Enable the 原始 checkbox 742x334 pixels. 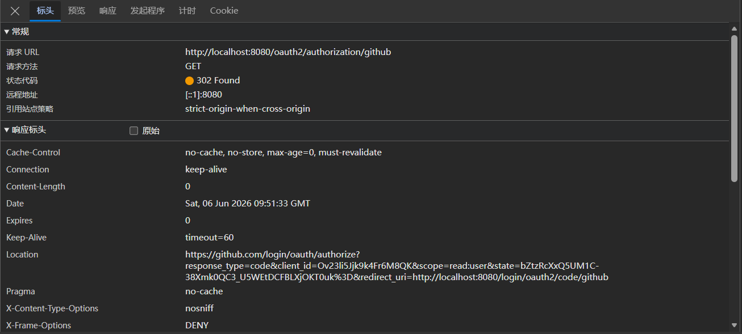pos(134,131)
